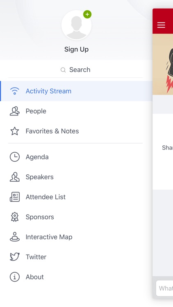This screenshot has height=307, width=173.
Task: Click the post input box at bottom
Action: [x=164, y=288]
